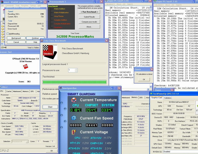Click the Super PI 1M window title icon

click(106, 1)
